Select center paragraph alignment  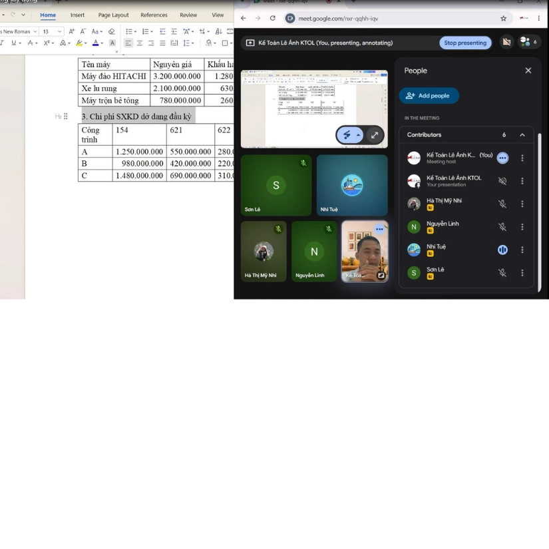pos(140,43)
